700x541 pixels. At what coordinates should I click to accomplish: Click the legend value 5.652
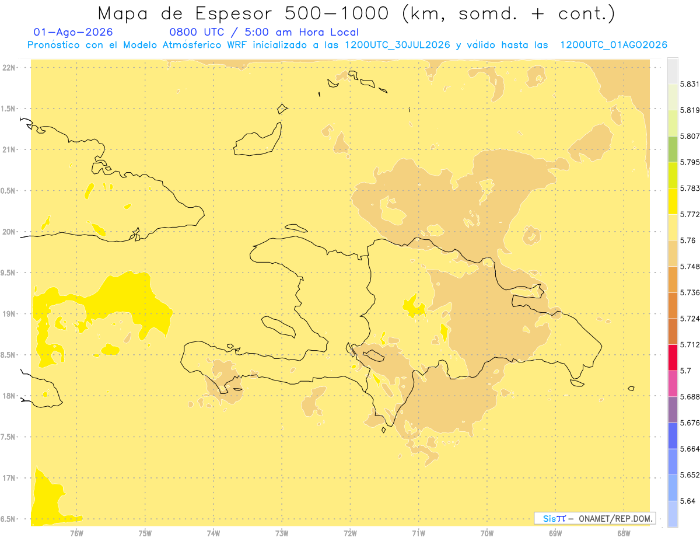click(x=689, y=475)
